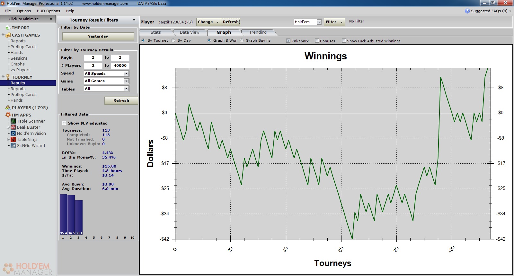The image size is (514, 276).
Task: Expand the Tables dropdown
Action: [x=126, y=89]
